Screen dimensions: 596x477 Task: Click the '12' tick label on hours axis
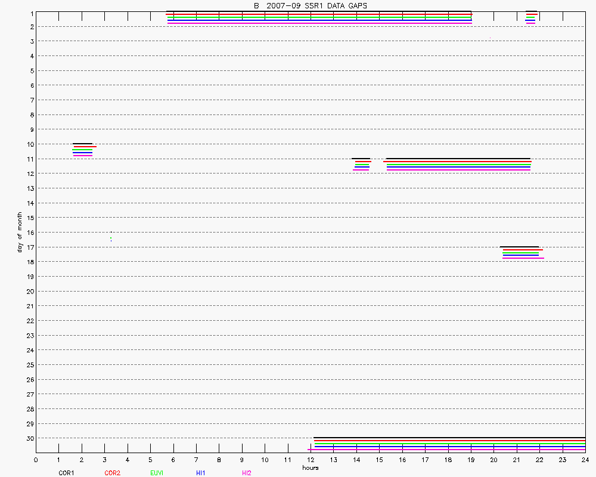[311, 460]
